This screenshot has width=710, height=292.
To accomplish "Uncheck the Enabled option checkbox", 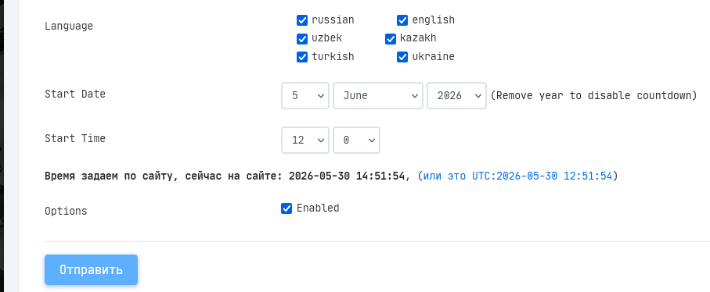I will 287,208.
